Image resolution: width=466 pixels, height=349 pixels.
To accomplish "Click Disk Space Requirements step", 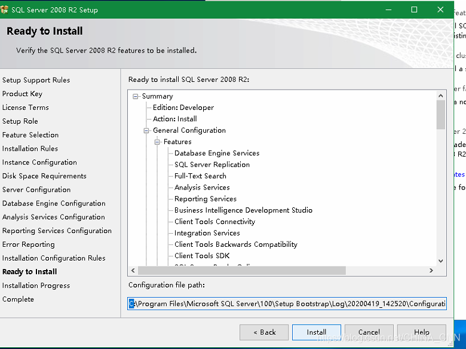I will tap(44, 176).
